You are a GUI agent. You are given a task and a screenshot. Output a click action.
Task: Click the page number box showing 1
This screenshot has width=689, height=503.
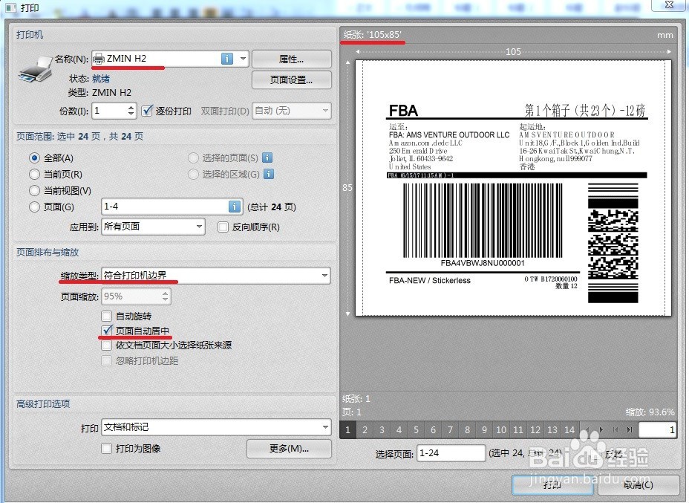657,430
